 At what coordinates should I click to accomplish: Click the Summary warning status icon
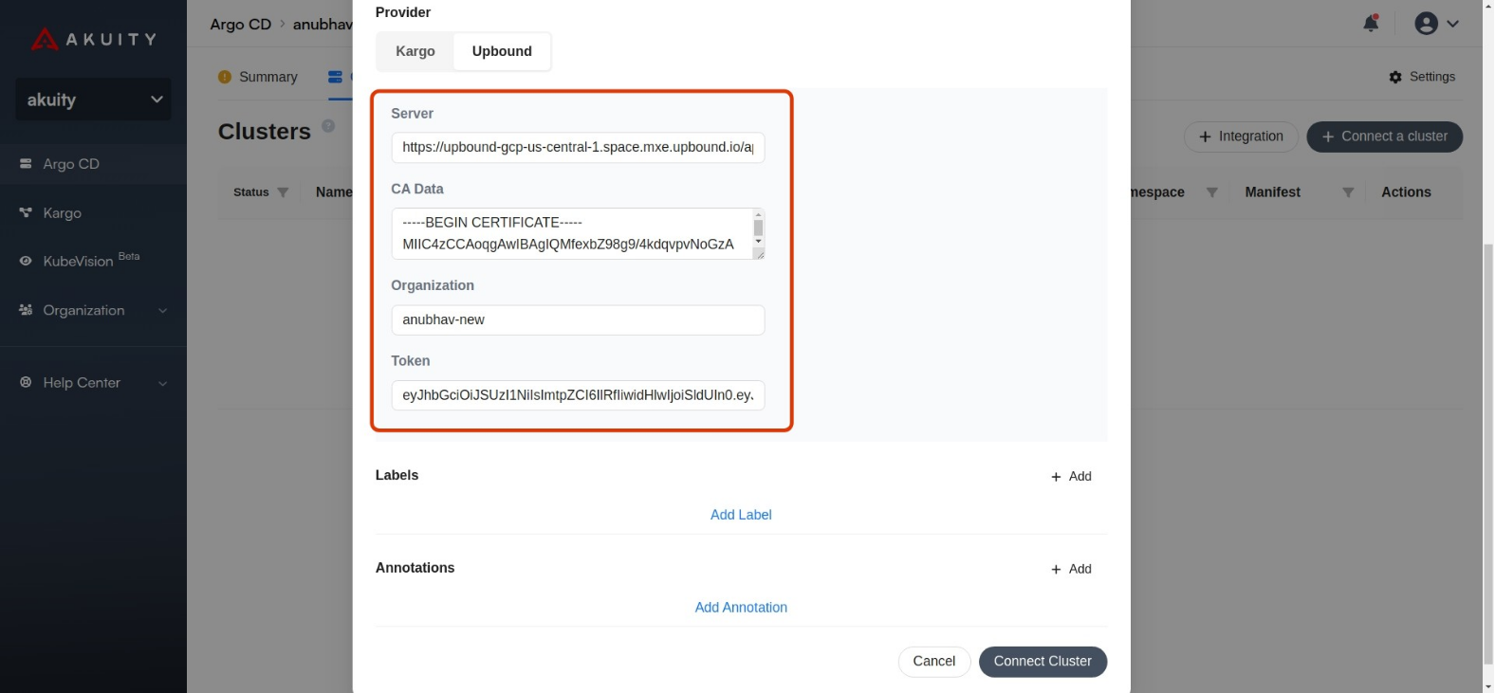(225, 77)
